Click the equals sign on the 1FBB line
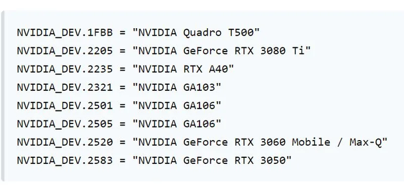Image resolution: width=404 pixels, height=191 pixels. [122, 33]
